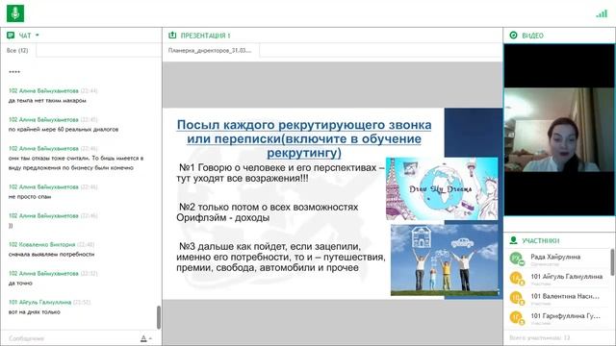Click the family with house slide image
Viewport: 616px width, 346px height.
pos(445,259)
